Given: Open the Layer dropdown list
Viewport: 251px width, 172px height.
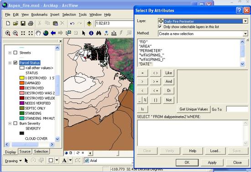Looking at the screenshot, I should coord(246,21).
